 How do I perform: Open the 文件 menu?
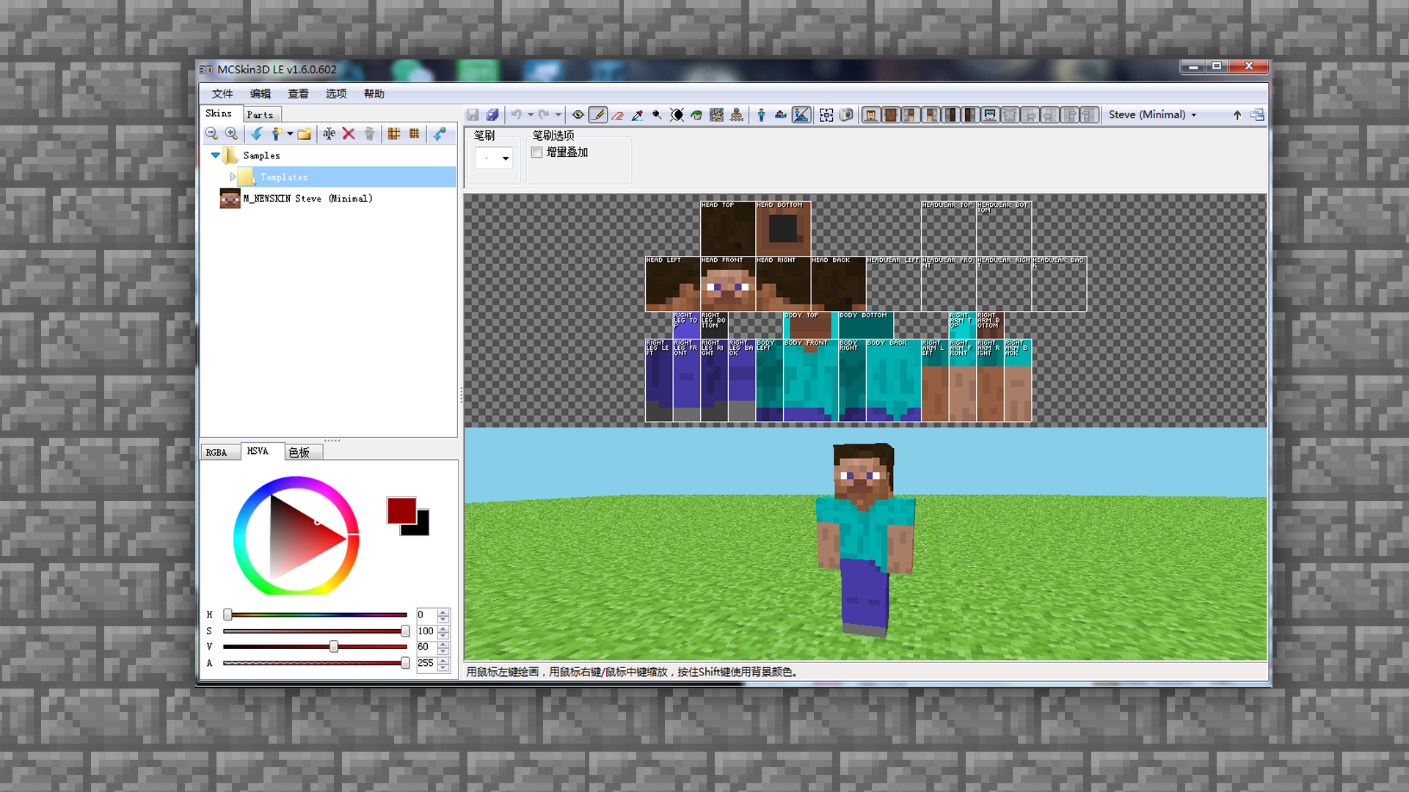[222, 94]
